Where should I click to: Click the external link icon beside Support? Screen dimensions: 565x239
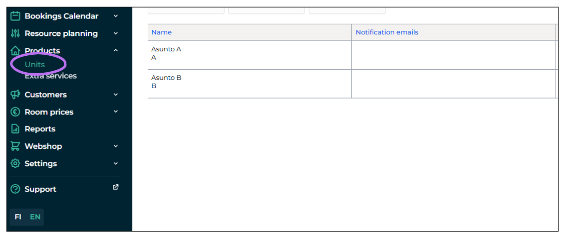[x=116, y=187]
